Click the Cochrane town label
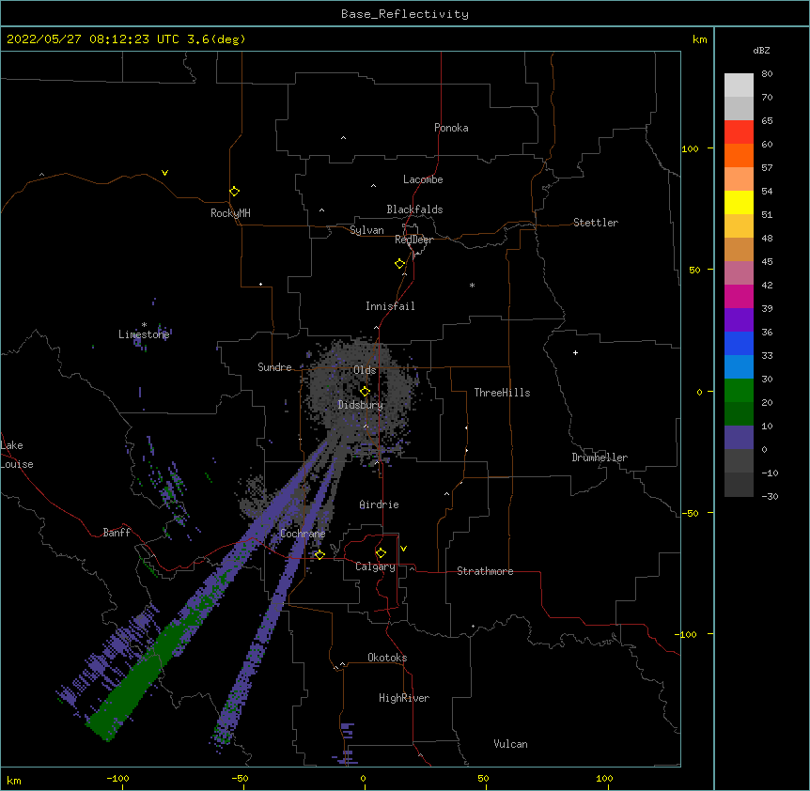 point(303,534)
